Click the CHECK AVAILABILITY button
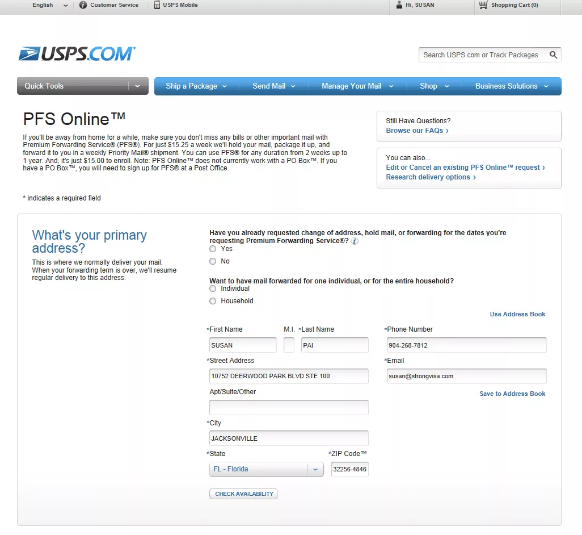Viewport: 582px width, 535px height. click(x=243, y=494)
